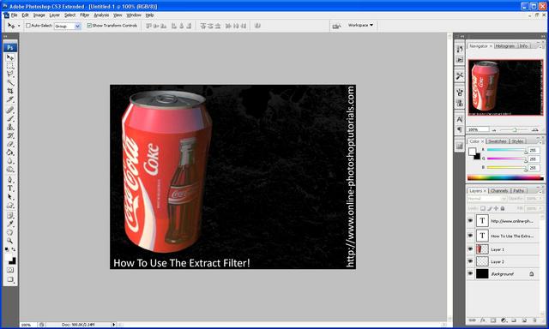
Task: Open the Analysis menu
Action: point(101,15)
